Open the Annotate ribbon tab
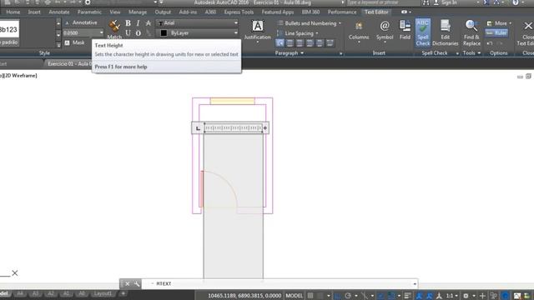The height and width of the screenshot is (300, 534). click(59, 12)
